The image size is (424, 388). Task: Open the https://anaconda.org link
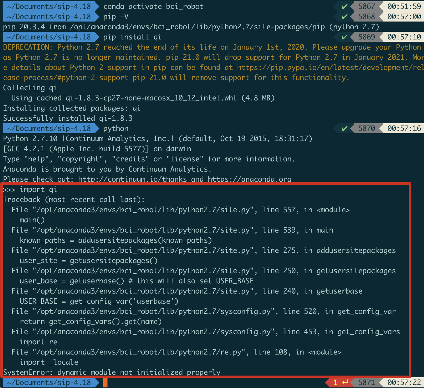point(250,179)
